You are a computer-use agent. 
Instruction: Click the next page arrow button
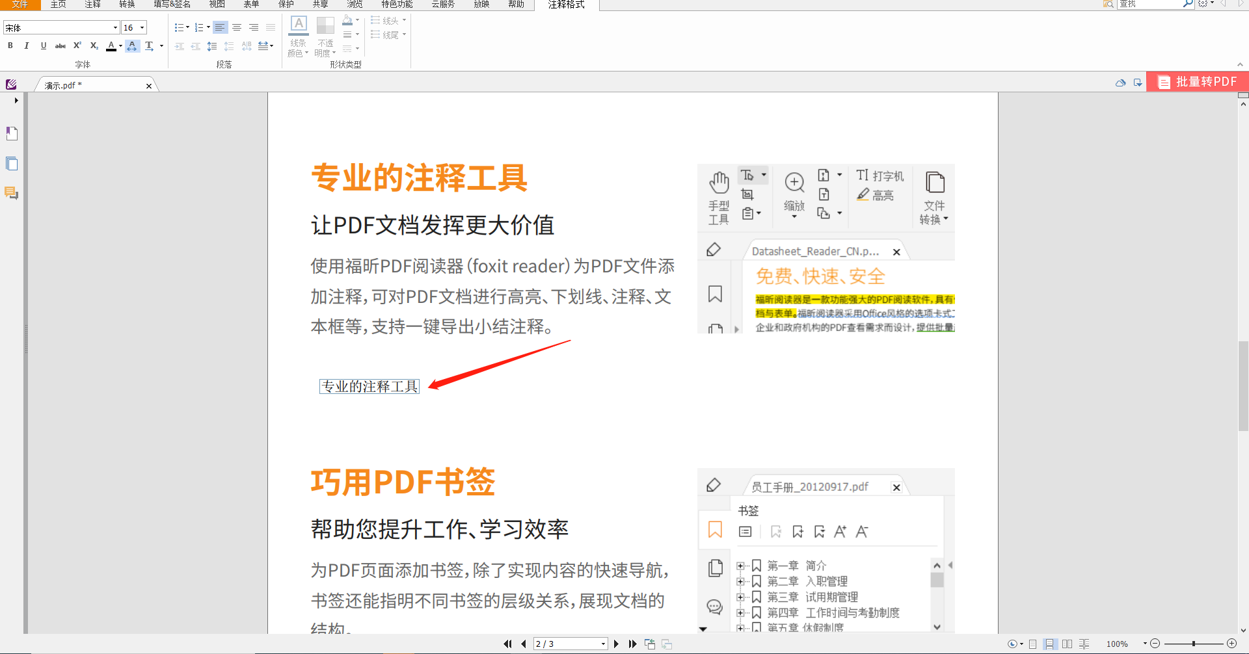[x=616, y=644]
